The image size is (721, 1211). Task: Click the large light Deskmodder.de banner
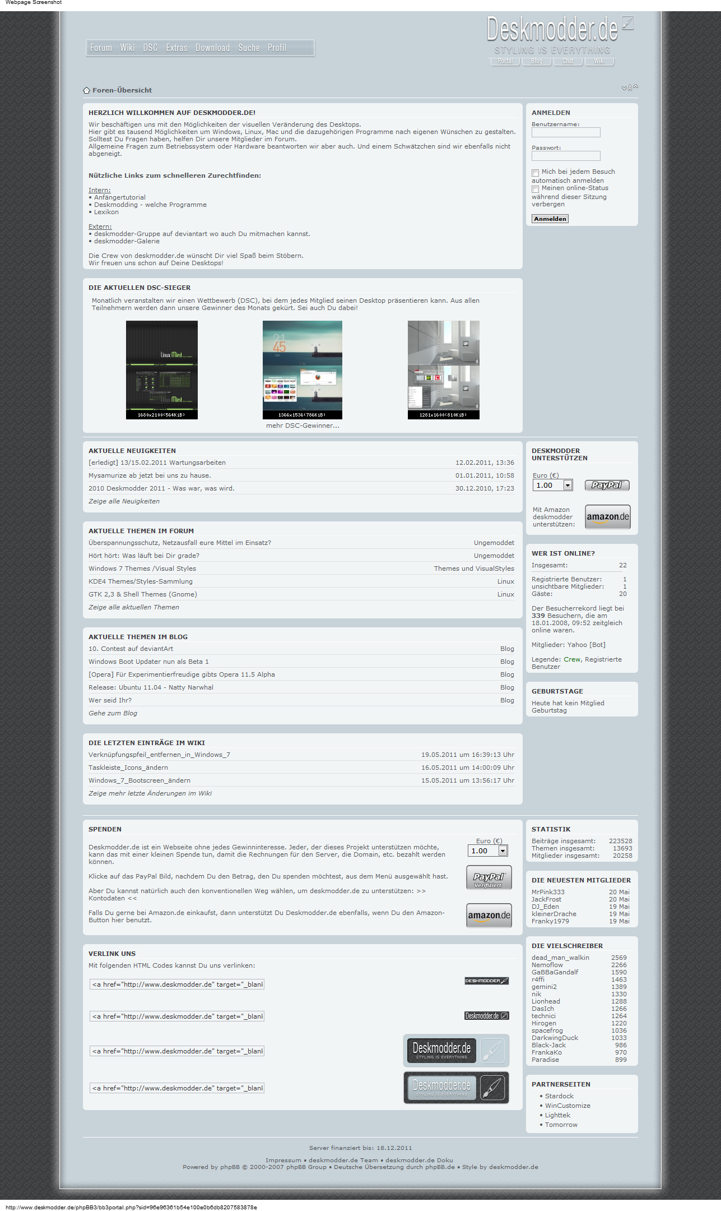pos(456,1051)
